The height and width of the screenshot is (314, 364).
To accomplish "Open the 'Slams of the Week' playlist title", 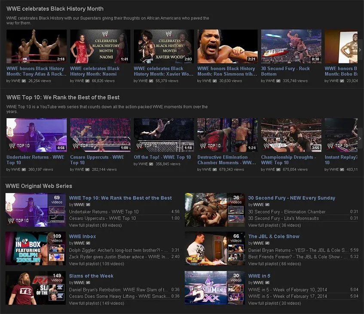I will [x=91, y=276].
